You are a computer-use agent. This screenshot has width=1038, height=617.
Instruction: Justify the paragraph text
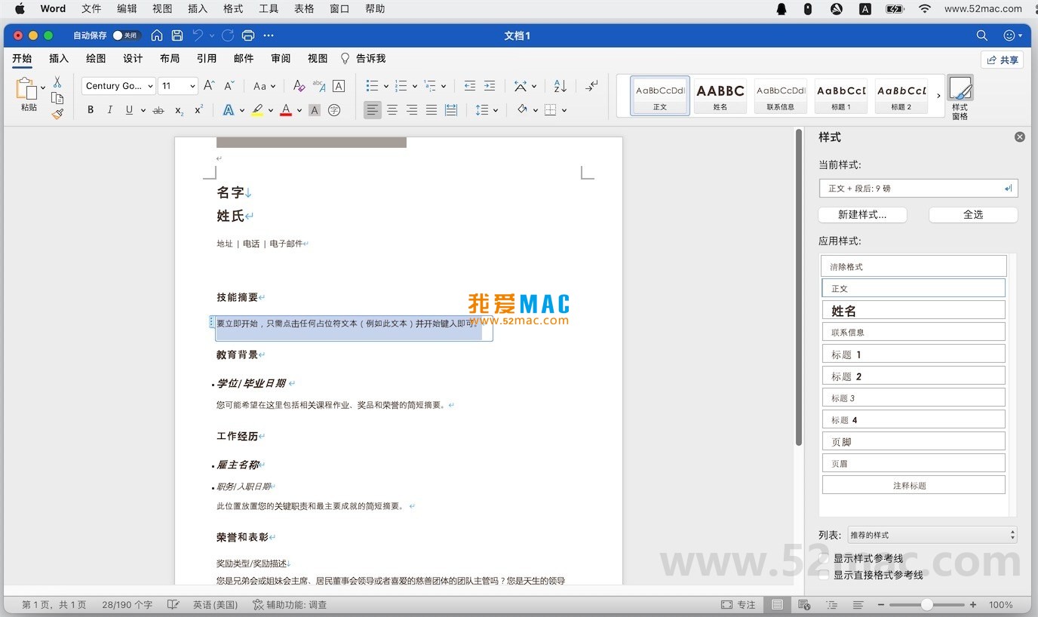tap(431, 110)
